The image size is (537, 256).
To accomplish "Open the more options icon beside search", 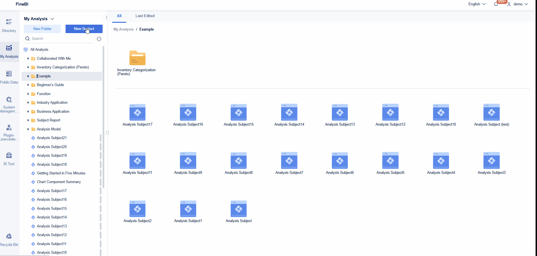I will pyautogui.click(x=99, y=39).
